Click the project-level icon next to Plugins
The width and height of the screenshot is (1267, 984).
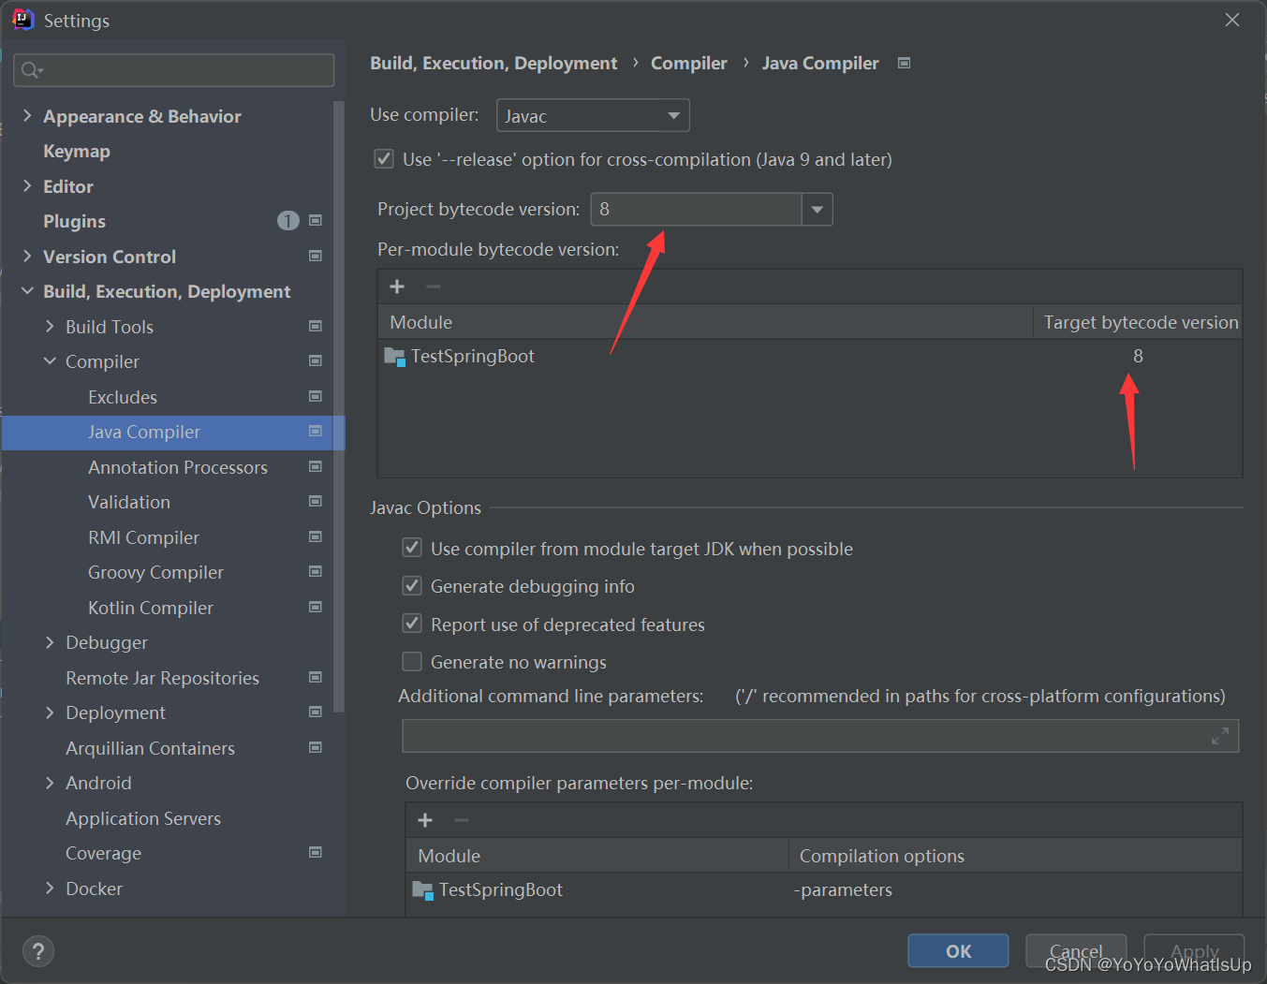pyautogui.click(x=316, y=221)
